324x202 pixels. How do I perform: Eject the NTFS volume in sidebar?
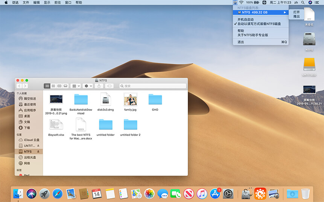click(x=38, y=152)
